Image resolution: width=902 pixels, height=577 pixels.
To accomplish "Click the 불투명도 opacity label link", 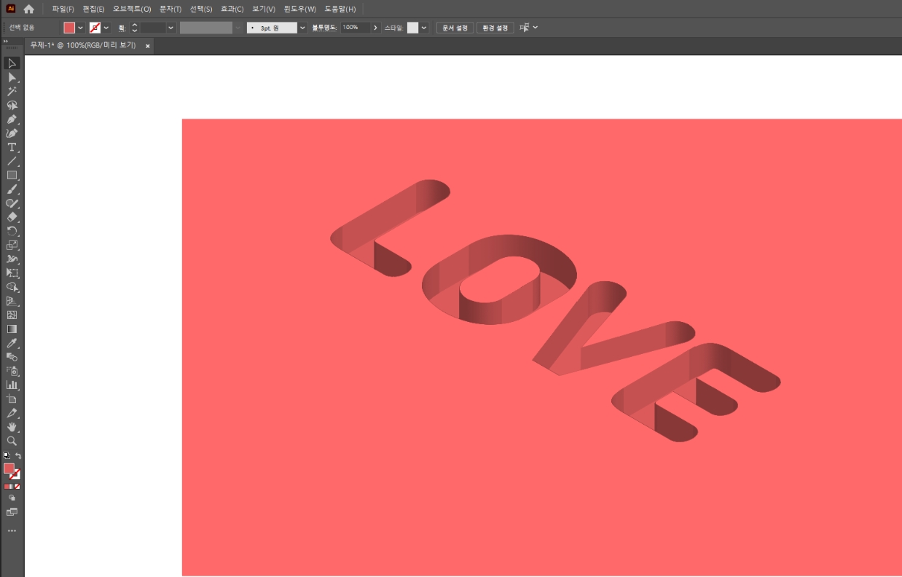I will 324,27.
